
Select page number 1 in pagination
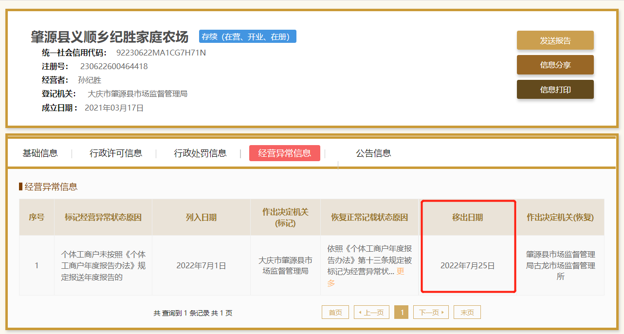pyautogui.click(x=401, y=313)
